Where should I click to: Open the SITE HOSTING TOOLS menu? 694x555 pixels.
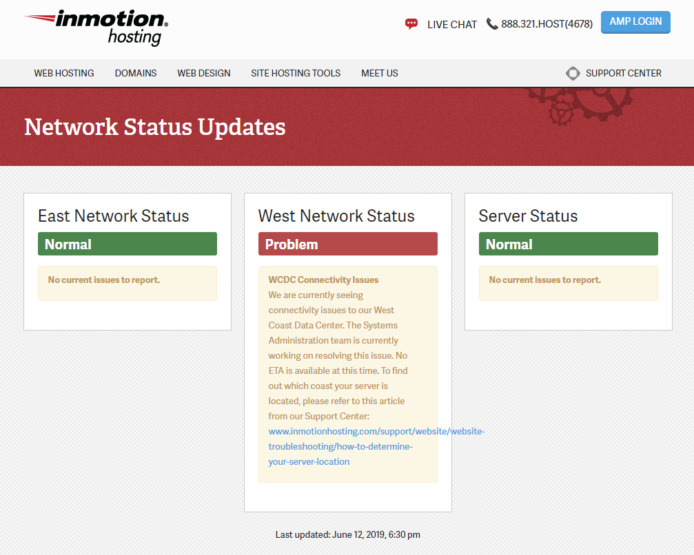(296, 74)
